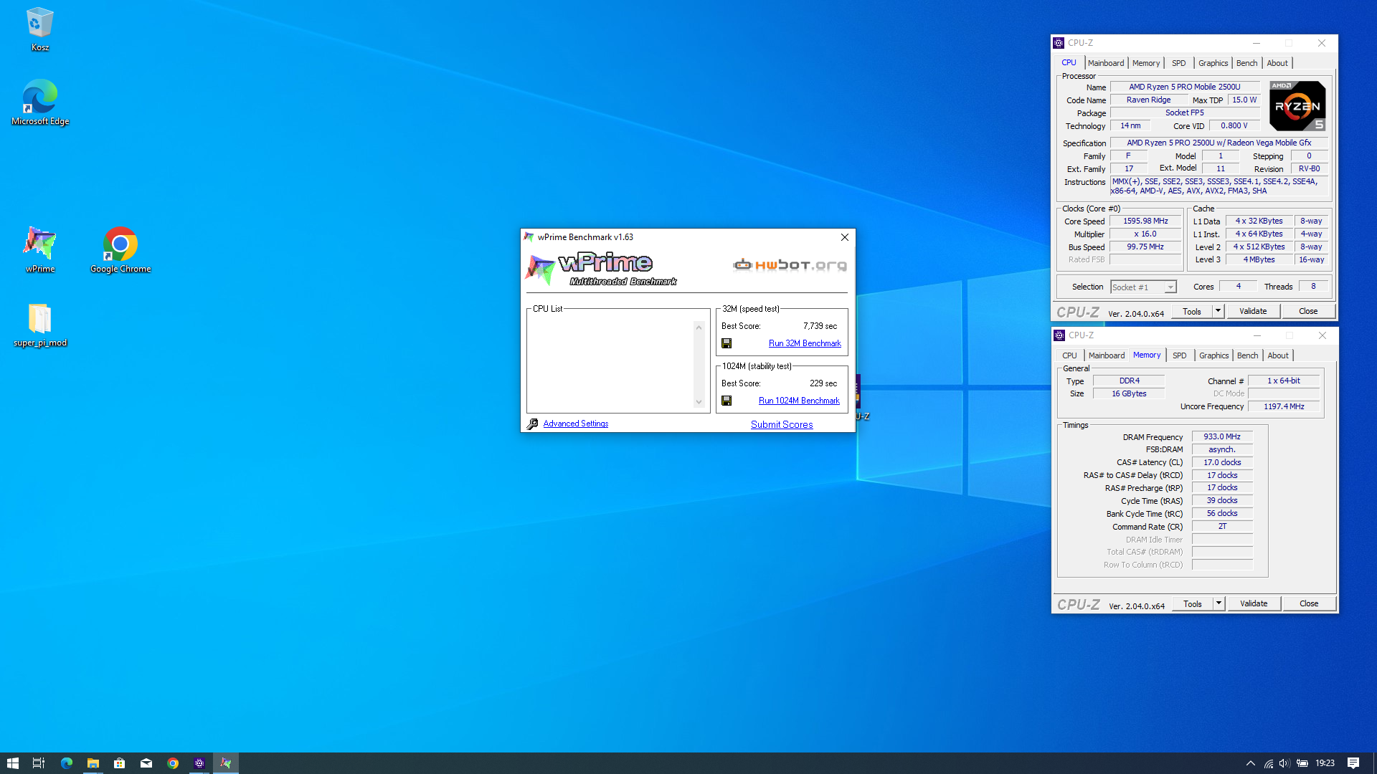Screen dimensions: 1377x774
Task: Open the Windows Start menu
Action: pyautogui.click(x=12, y=763)
